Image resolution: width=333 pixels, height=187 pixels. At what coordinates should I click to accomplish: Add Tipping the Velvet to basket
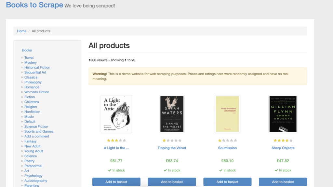pos(172,182)
